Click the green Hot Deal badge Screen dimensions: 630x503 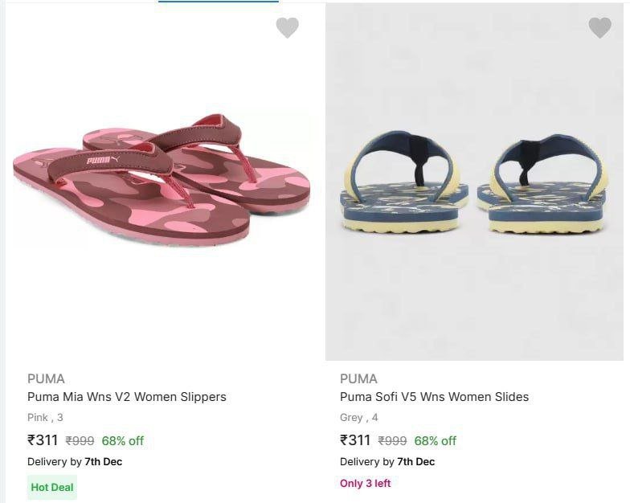[x=52, y=487]
